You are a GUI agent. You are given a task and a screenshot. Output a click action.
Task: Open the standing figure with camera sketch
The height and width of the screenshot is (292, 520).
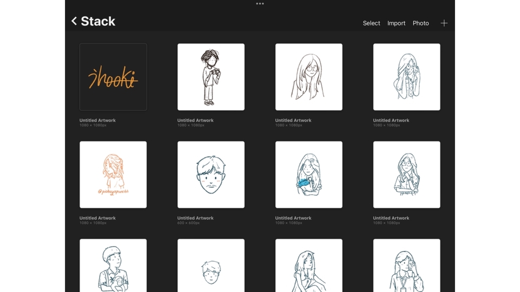coord(211,77)
